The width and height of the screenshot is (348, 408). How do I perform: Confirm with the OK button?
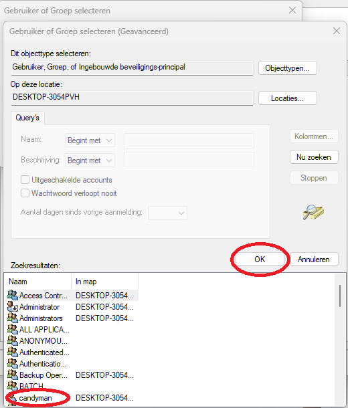[x=260, y=259]
